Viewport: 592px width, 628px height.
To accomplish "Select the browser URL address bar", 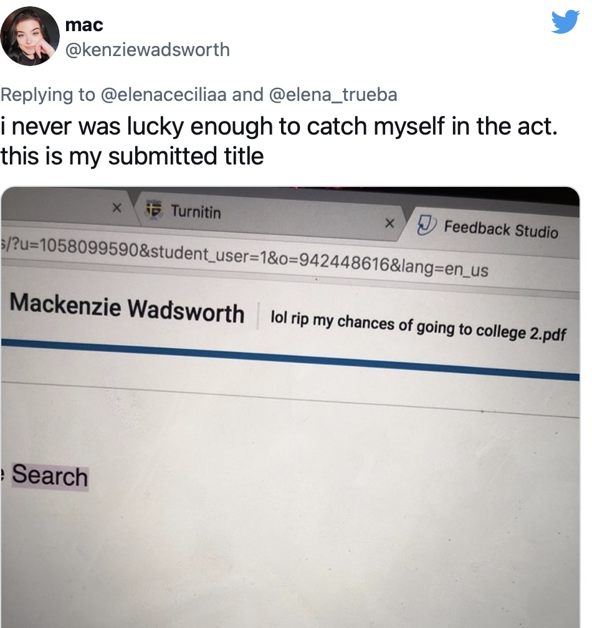I will click(290, 260).
